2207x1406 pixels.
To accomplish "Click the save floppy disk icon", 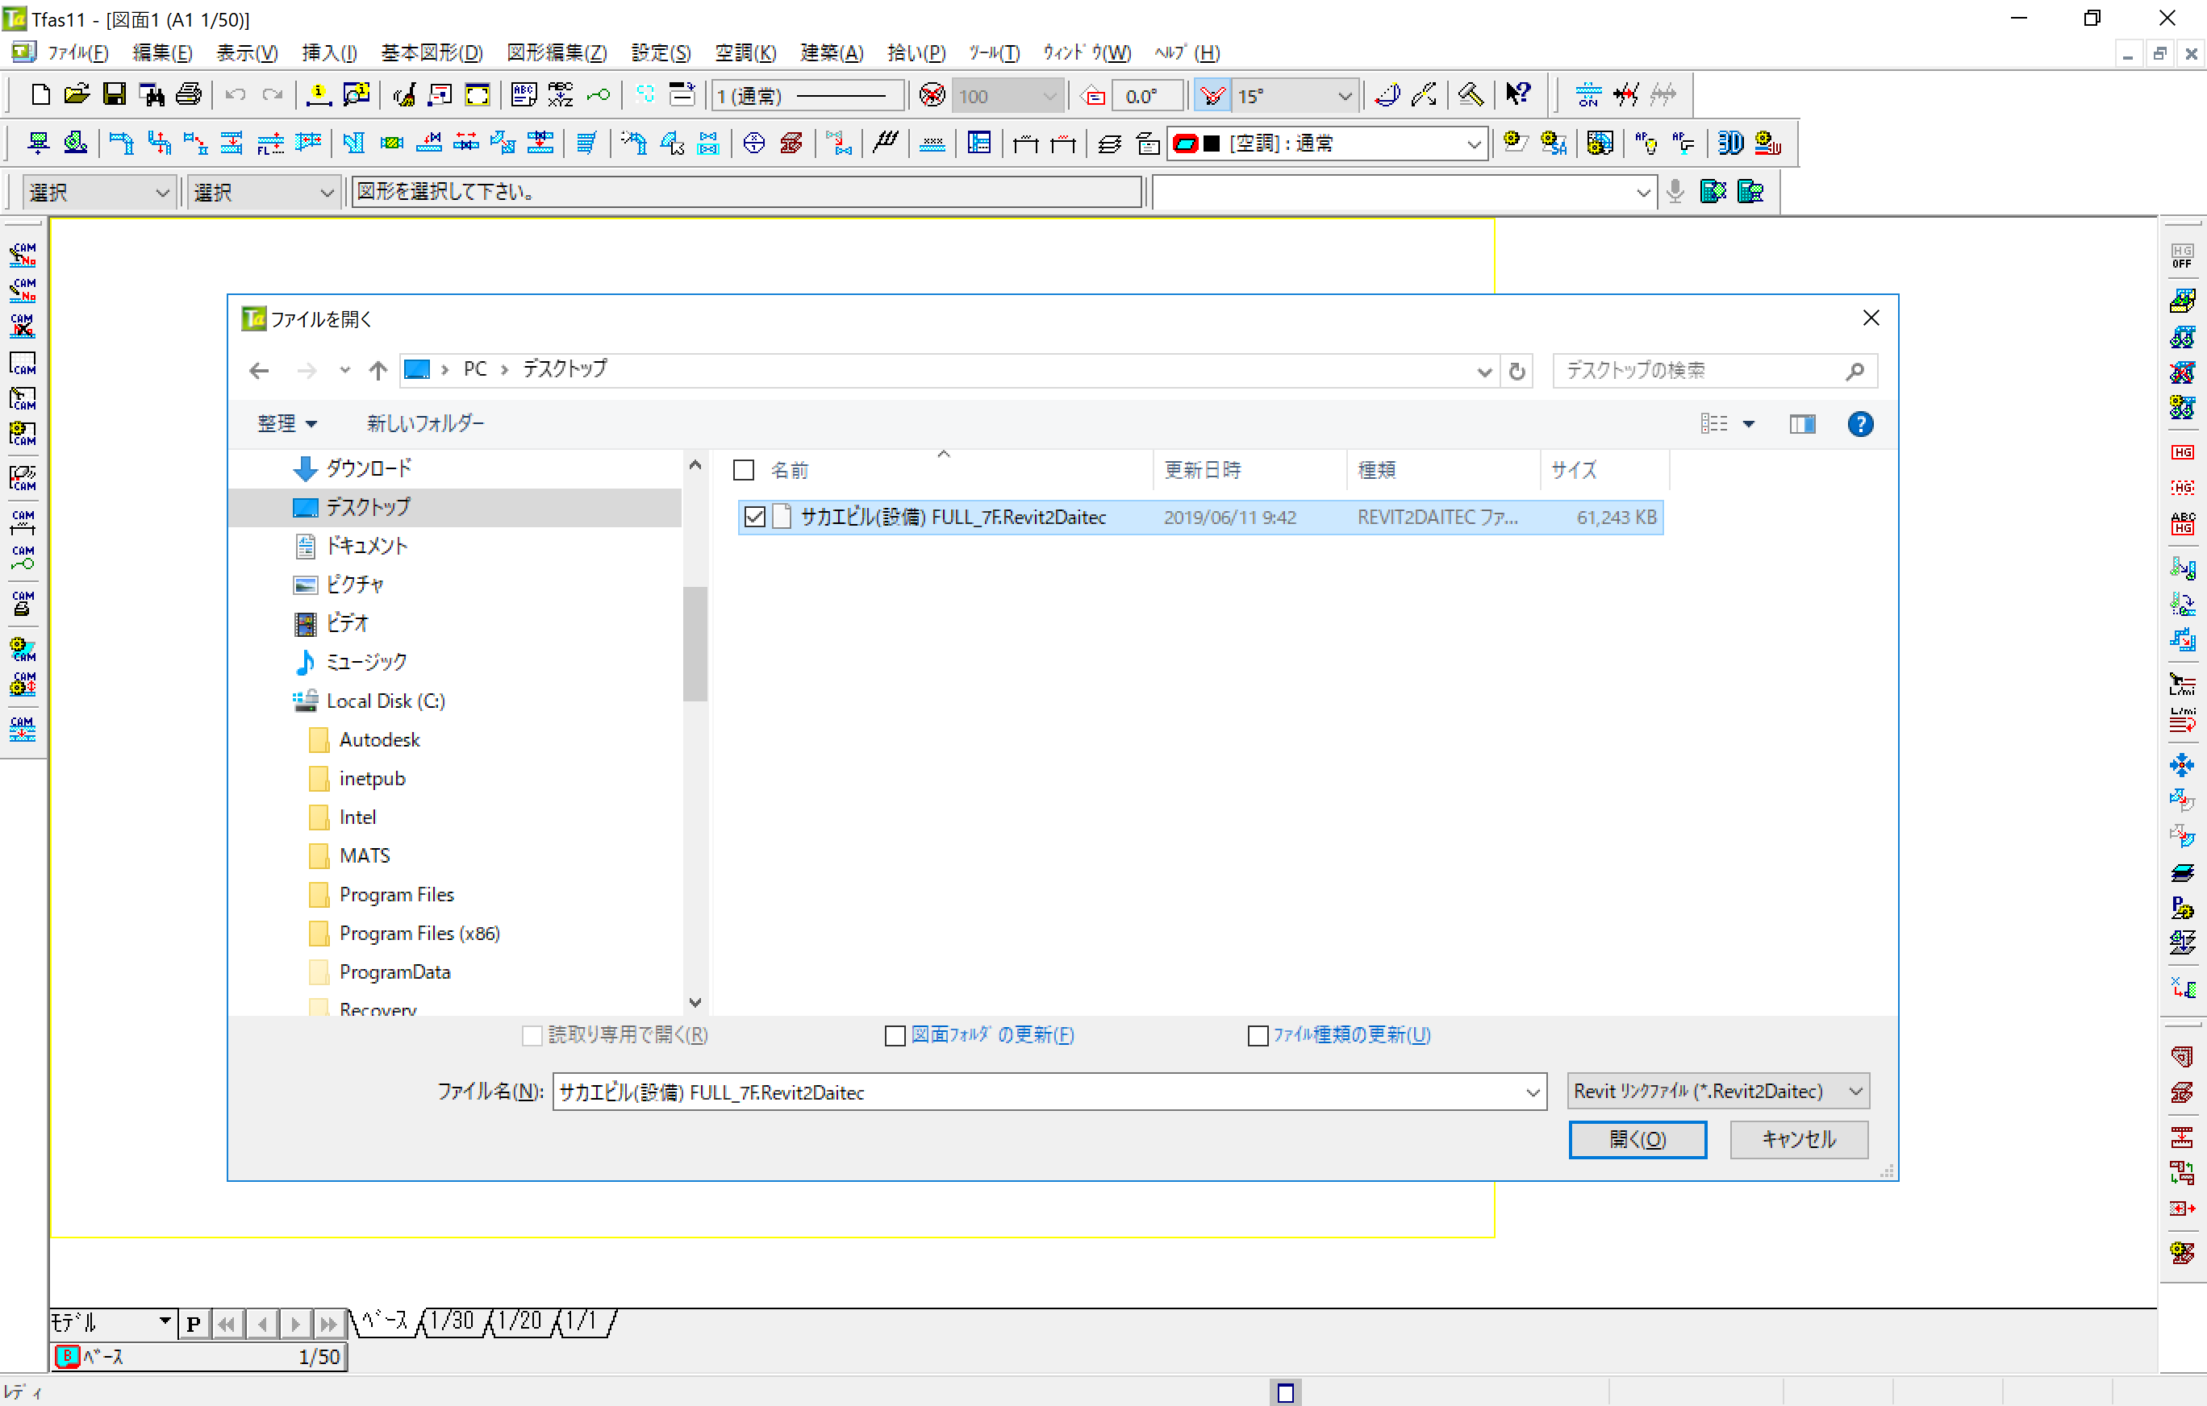I will [114, 94].
